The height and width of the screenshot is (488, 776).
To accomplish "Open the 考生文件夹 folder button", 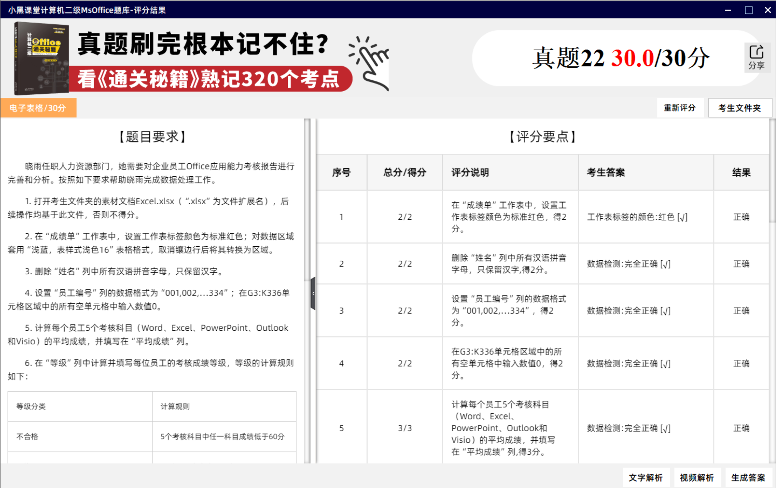I will click(x=739, y=108).
